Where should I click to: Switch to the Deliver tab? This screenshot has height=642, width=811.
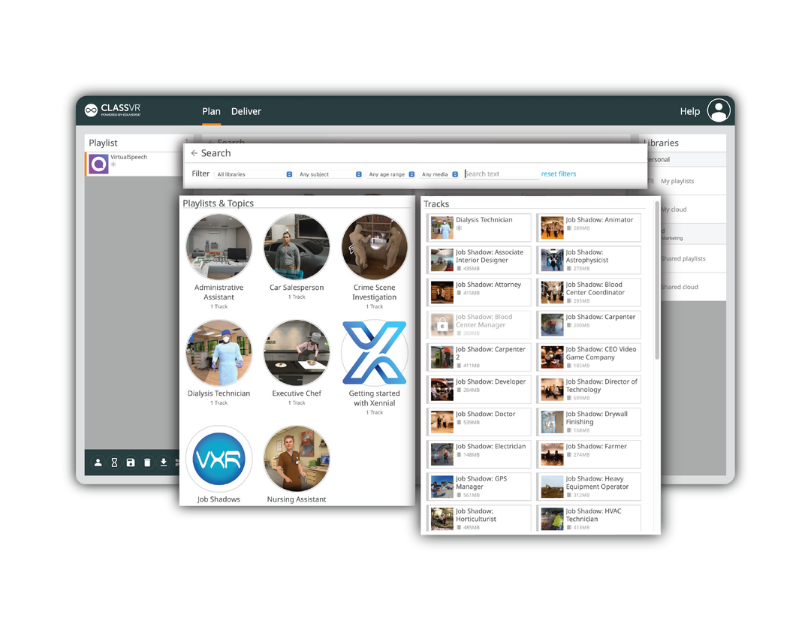click(246, 111)
